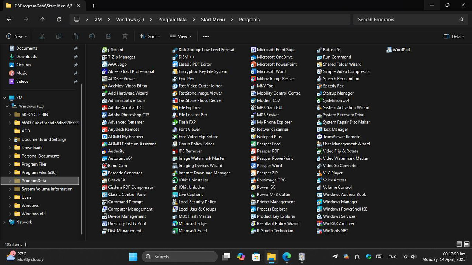Click the Share icon on the toolbar
This screenshot has height=265, width=472.
coord(108,36)
